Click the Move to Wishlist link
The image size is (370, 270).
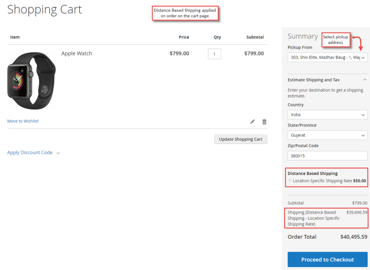[23, 121]
